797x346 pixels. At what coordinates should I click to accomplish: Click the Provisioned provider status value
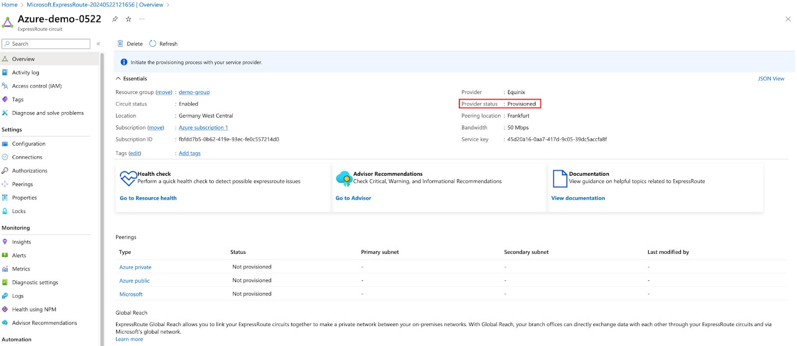(x=522, y=104)
